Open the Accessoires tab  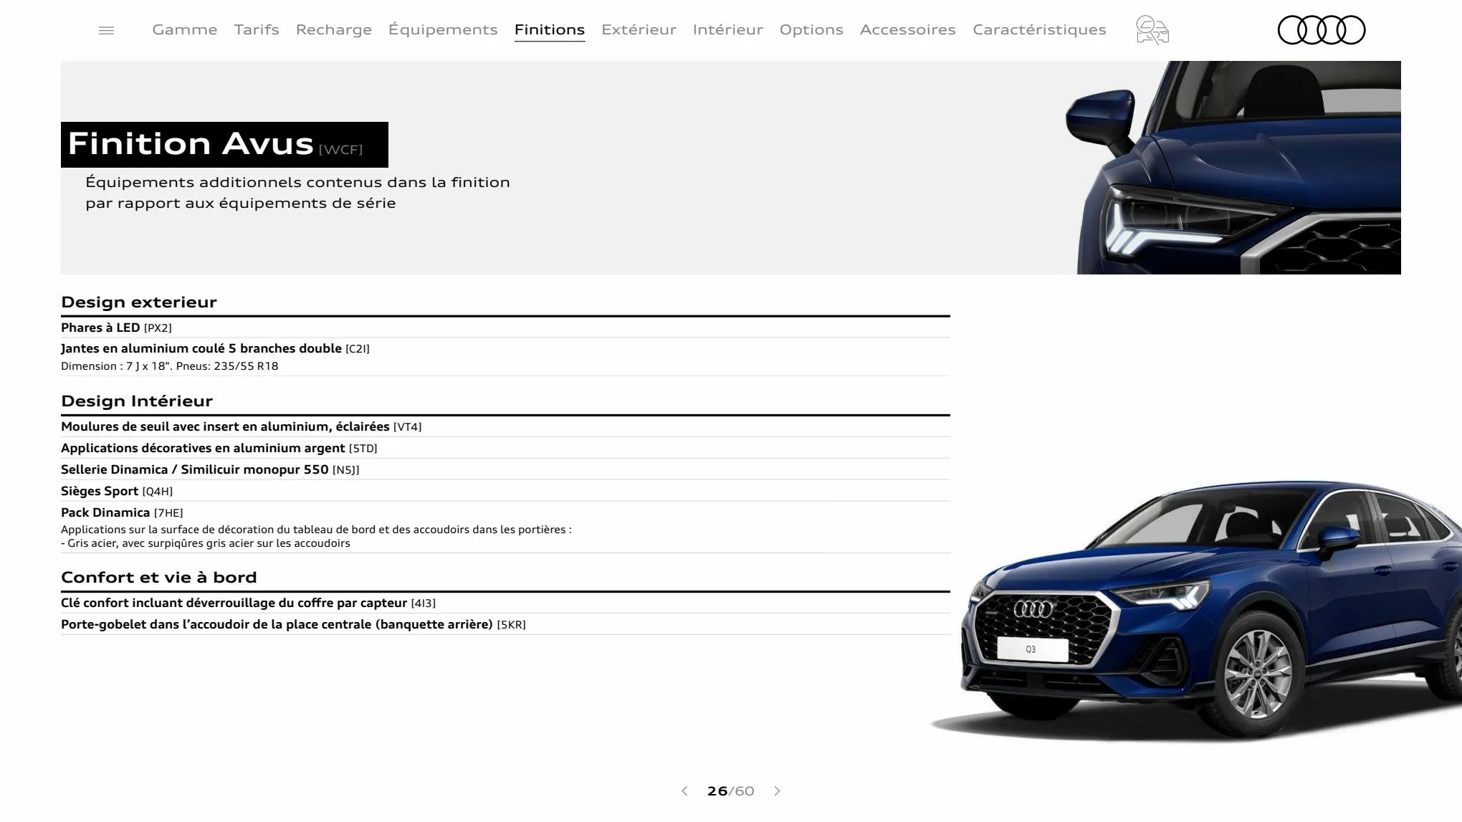tap(908, 29)
